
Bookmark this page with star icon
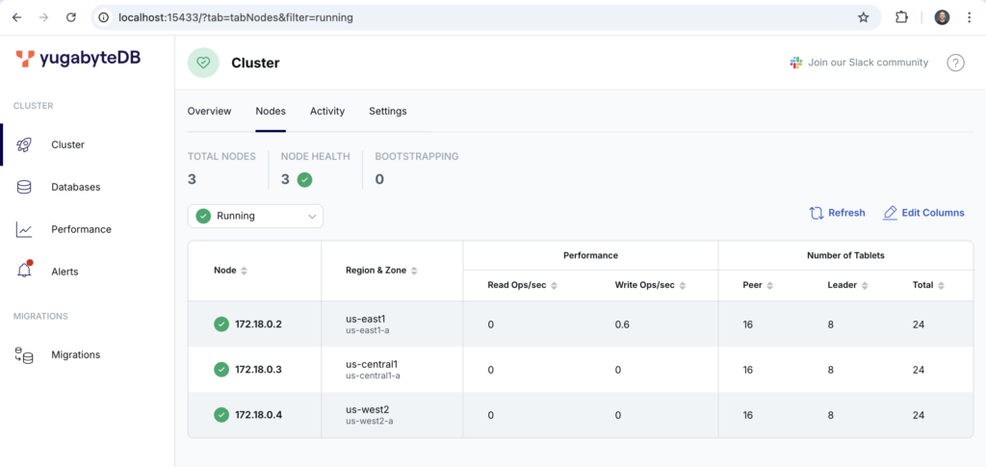pos(863,17)
